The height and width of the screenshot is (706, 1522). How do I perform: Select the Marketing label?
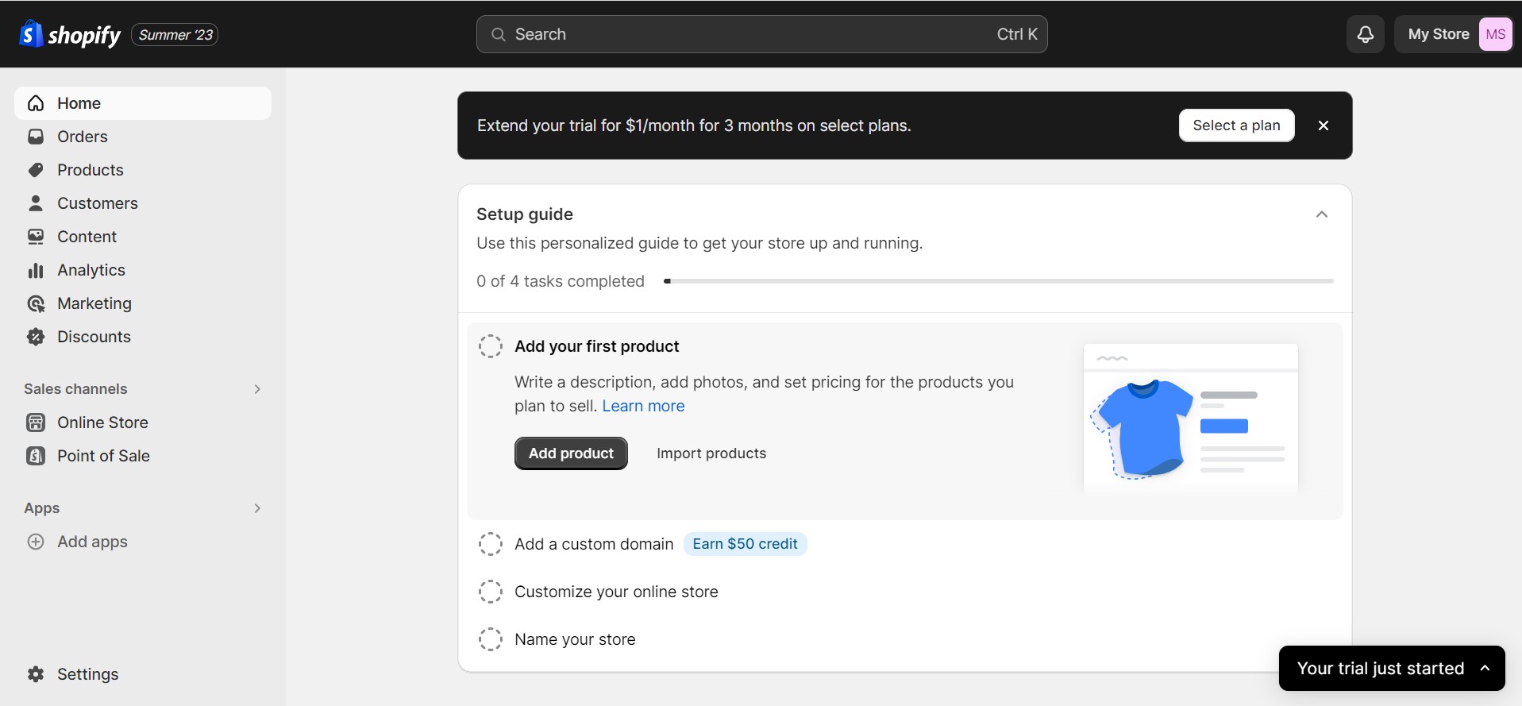click(x=94, y=303)
